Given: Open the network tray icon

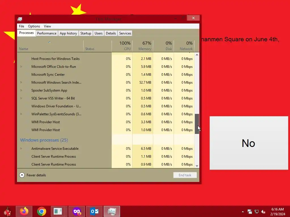Looking at the screenshot, I should pos(257,212).
